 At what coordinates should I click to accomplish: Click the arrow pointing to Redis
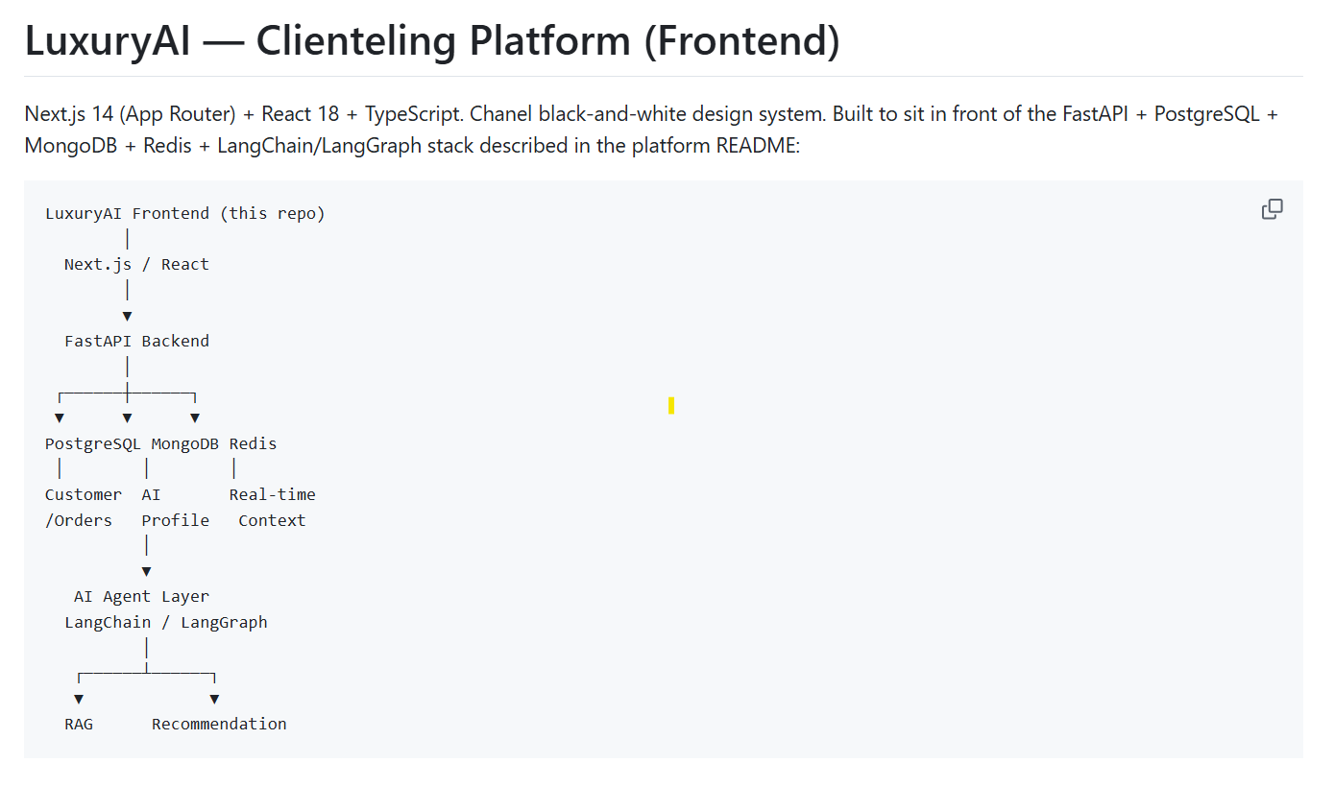(x=195, y=417)
